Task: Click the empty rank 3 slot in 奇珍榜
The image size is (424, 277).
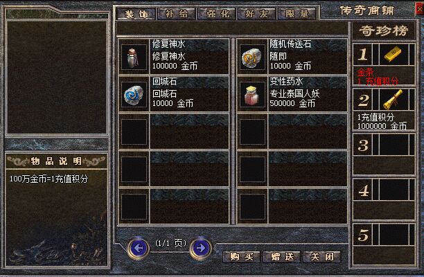Action: tap(384, 154)
